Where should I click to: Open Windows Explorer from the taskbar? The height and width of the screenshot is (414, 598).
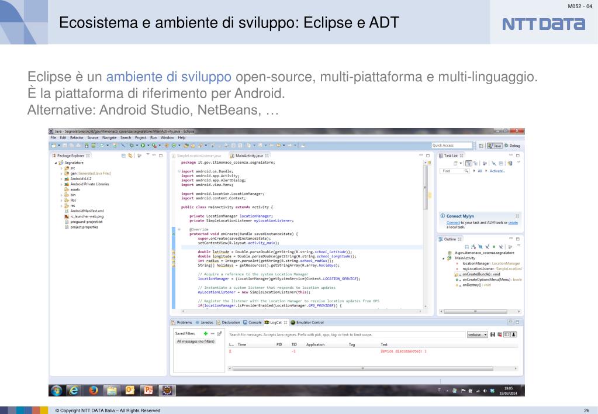click(112, 390)
